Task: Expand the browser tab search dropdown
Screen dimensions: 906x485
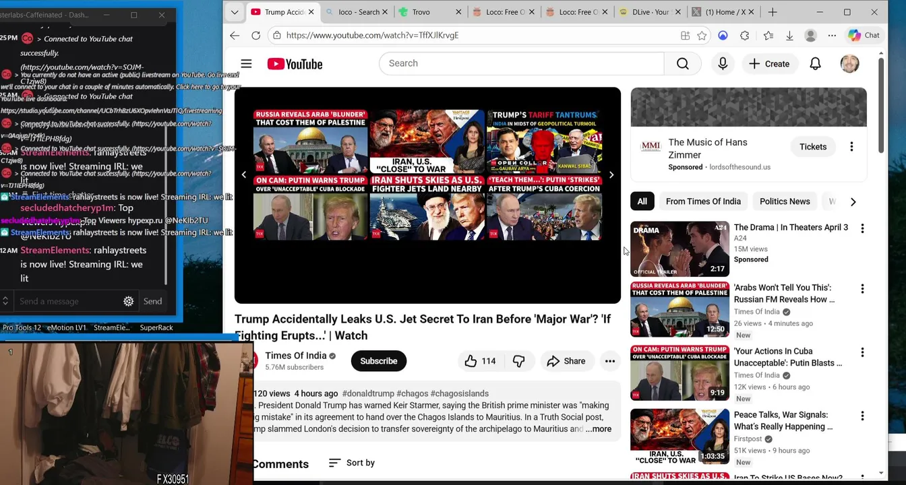Action: pos(234,12)
